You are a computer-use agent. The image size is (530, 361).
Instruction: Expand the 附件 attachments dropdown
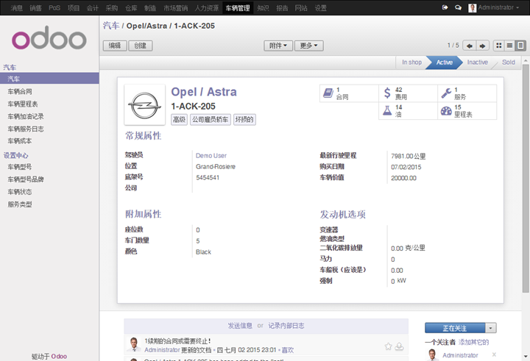coord(278,46)
